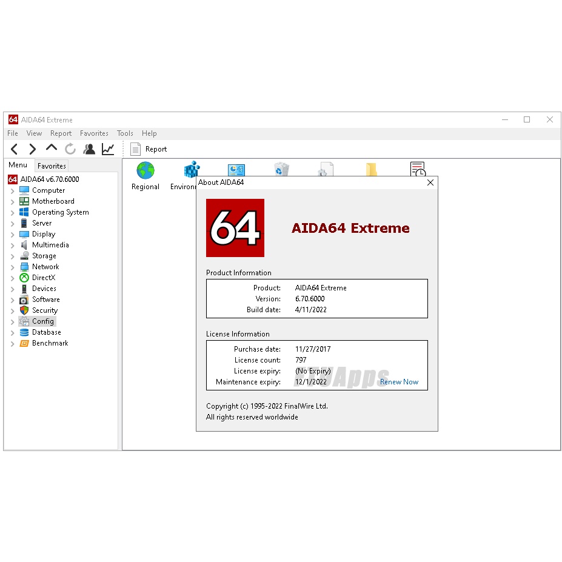Select the AIDA64 v6.70.6000 root node
The image size is (562, 562).
pos(49,179)
